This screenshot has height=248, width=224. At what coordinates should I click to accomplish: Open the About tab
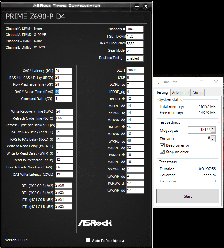coord(198,93)
